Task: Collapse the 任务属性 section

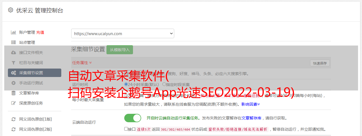Action: [82, 63]
